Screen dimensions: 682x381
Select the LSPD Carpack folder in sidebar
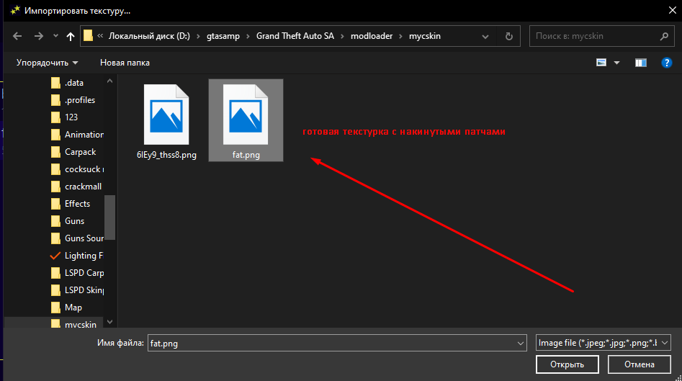click(x=84, y=273)
